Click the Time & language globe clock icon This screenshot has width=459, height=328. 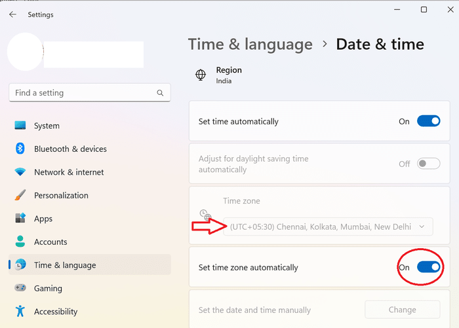pyautogui.click(x=20, y=264)
